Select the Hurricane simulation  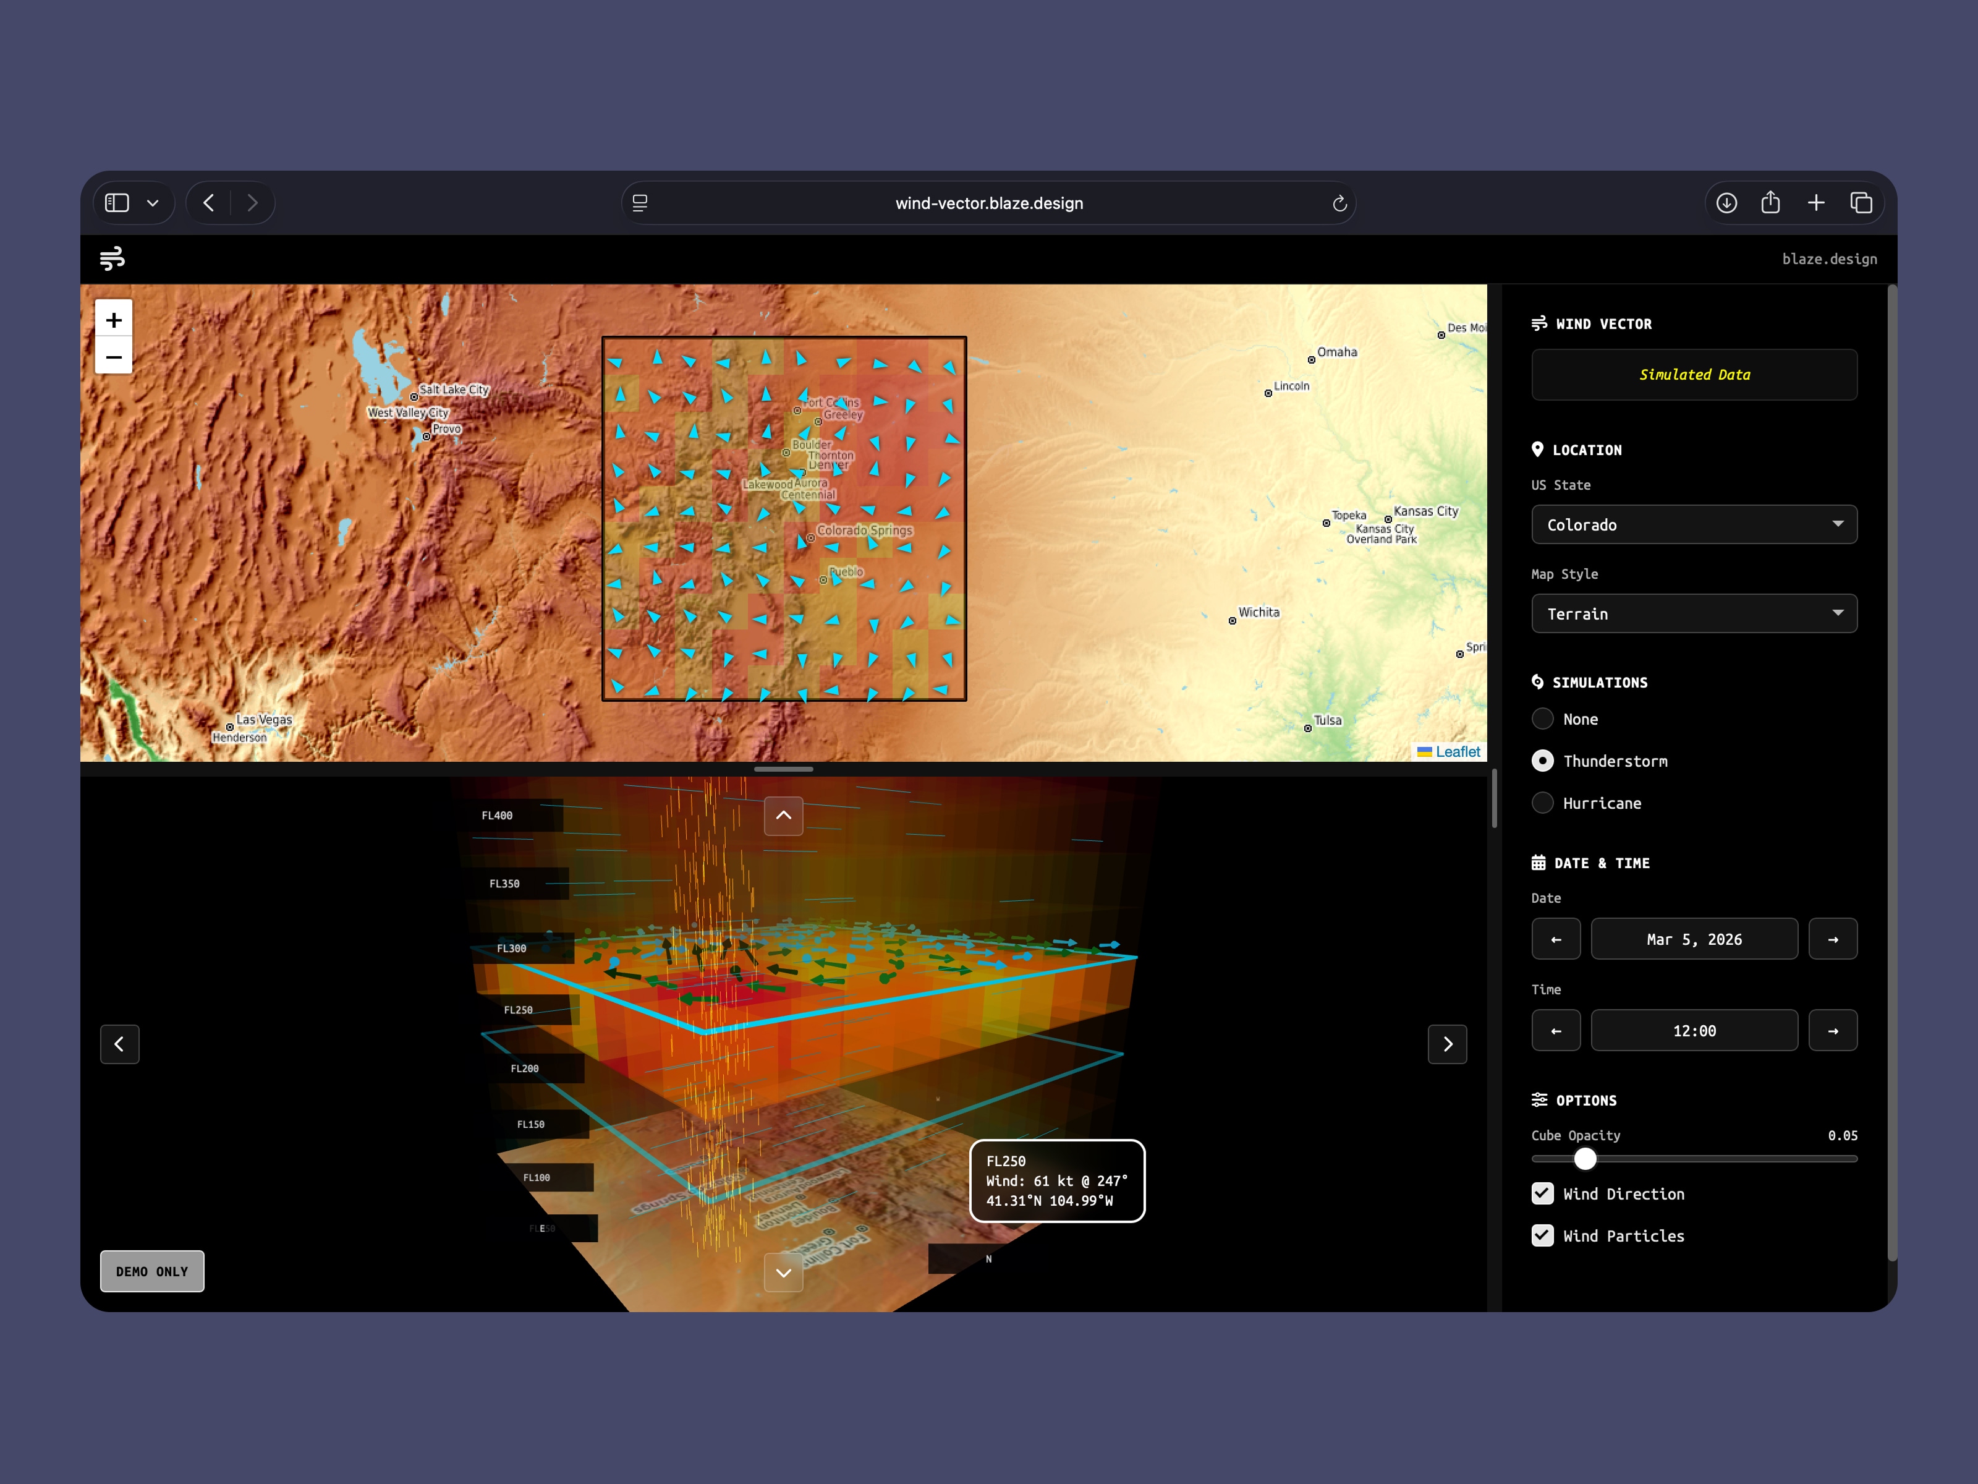pyautogui.click(x=1542, y=803)
